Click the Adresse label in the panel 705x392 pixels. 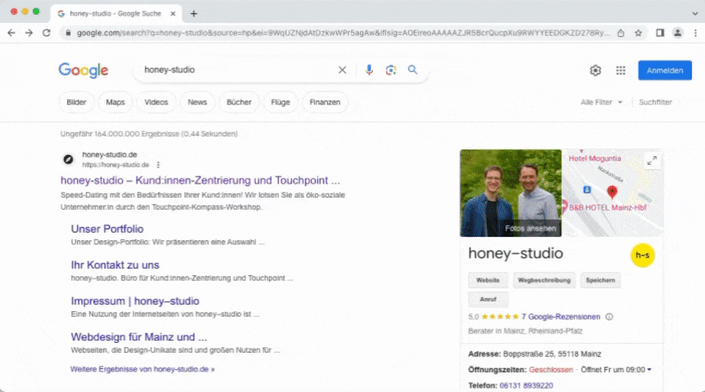pos(484,354)
